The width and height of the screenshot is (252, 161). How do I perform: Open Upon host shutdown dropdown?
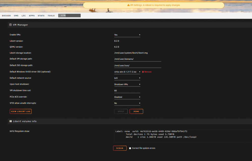click(x=127, y=84)
